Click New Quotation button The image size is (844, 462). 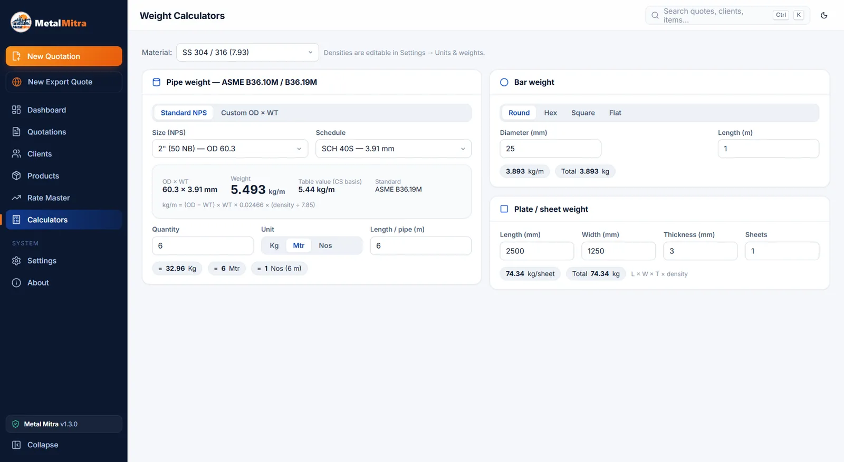[64, 56]
